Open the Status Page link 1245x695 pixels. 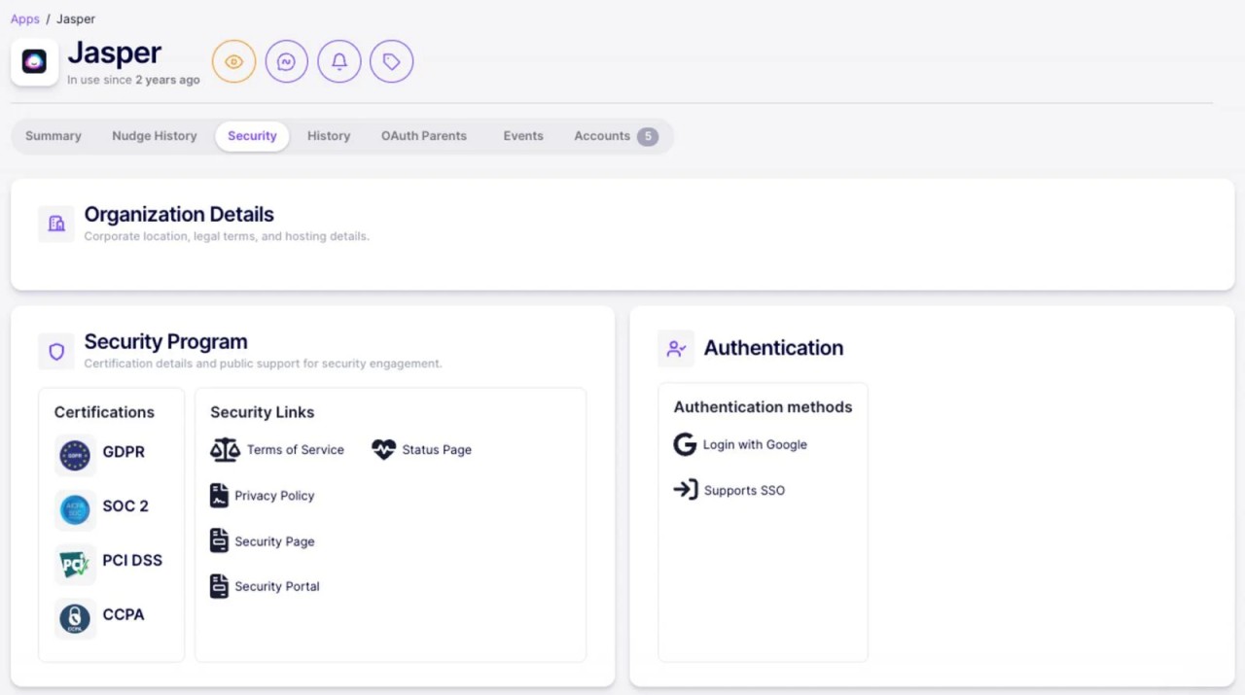click(436, 450)
